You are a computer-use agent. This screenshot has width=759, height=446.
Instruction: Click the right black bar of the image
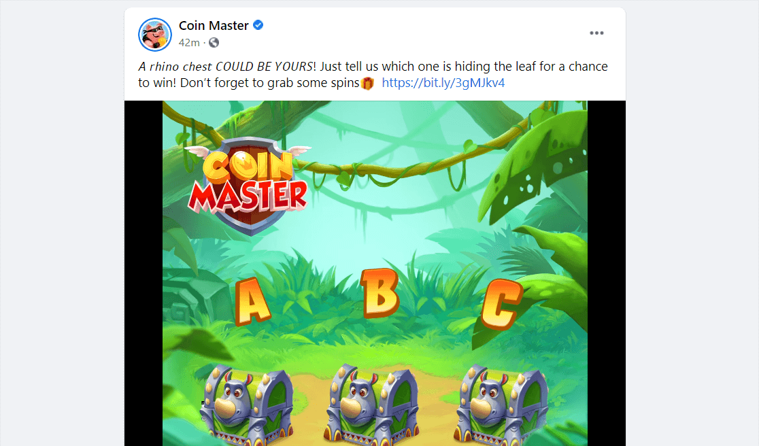click(607, 273)
